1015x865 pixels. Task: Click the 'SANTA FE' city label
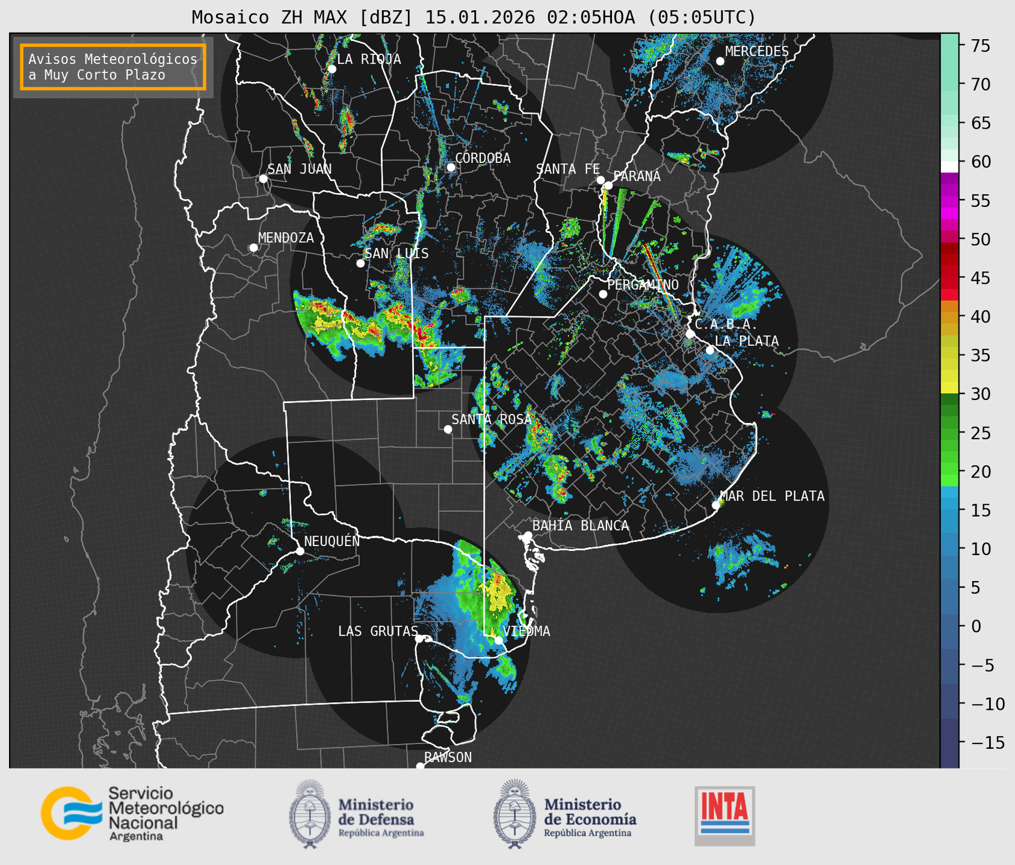click(x=568, y=169)
